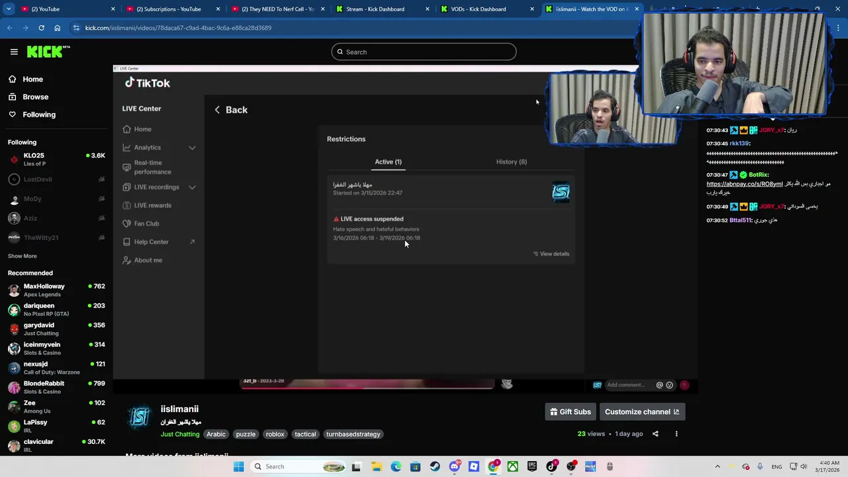Expand Show more followed channels

coord(23,256)
